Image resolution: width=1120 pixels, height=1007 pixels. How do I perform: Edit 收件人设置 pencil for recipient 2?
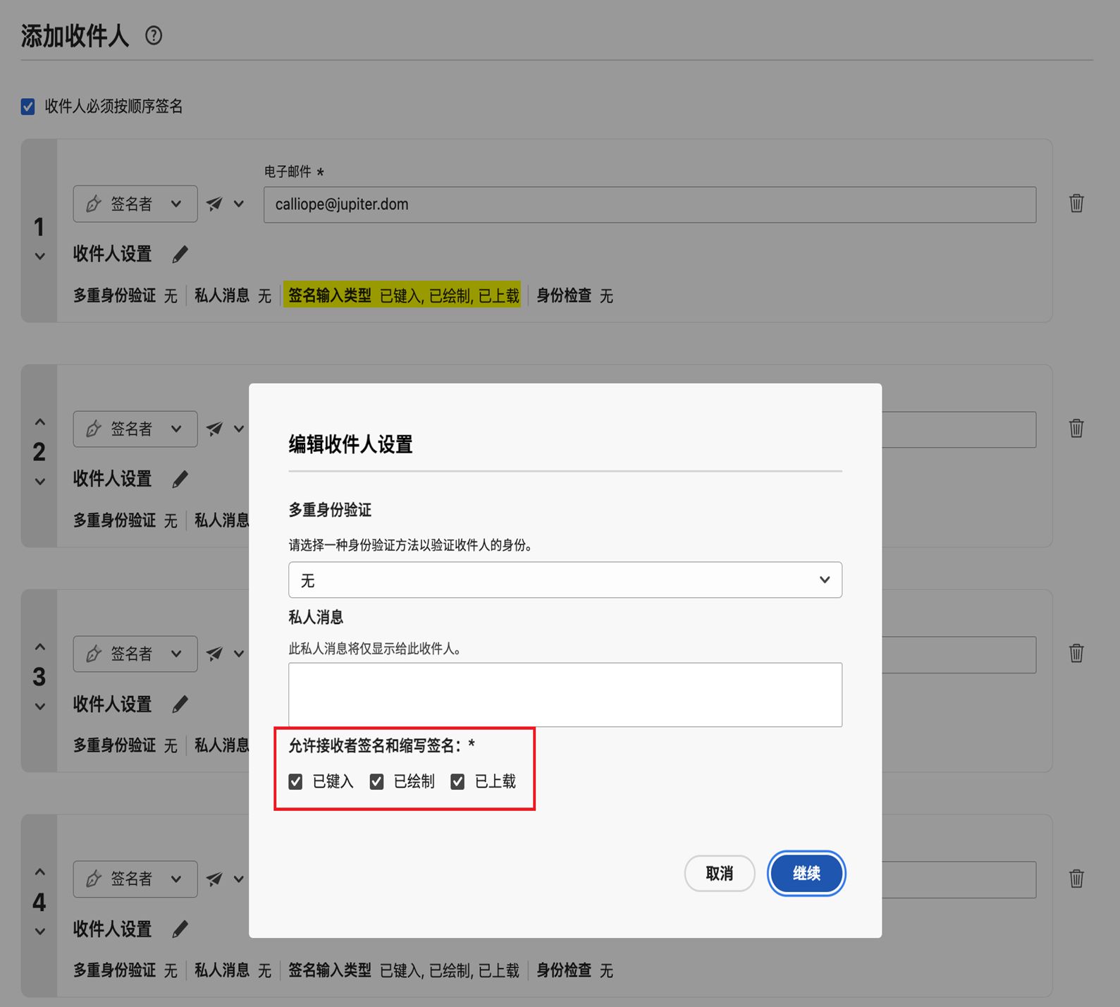coord(180,480)
